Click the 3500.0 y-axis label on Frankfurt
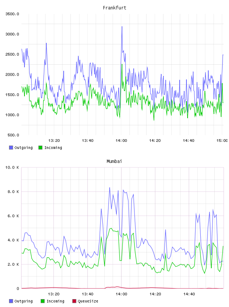 (12, 14)
